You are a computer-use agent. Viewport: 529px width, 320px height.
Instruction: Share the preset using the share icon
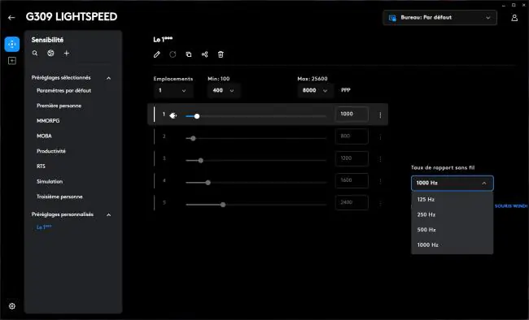[205, 54]
